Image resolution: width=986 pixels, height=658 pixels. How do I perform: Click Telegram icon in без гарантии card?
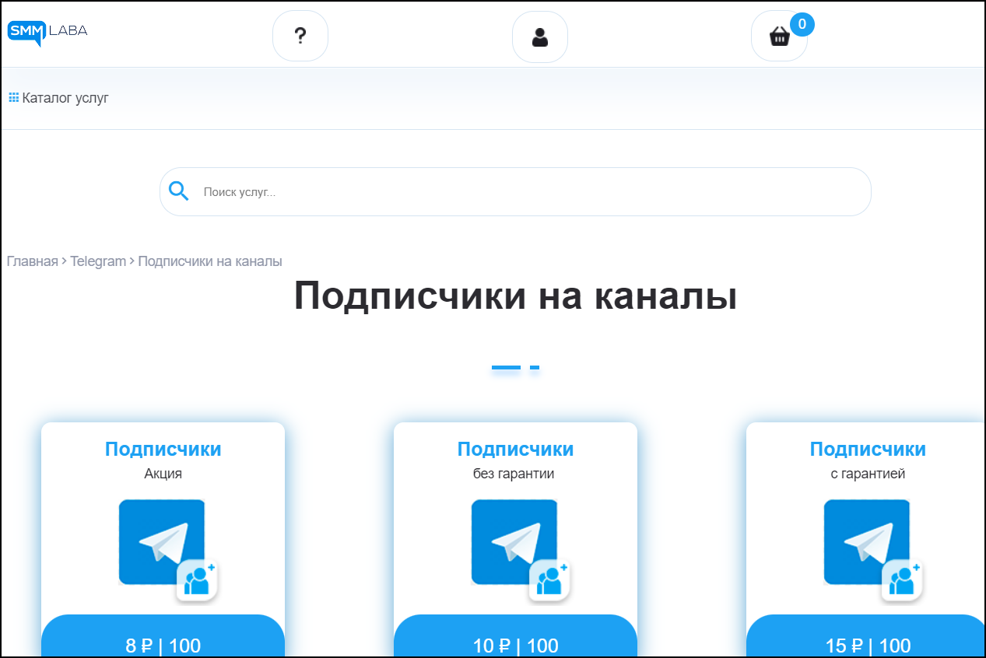514,542
